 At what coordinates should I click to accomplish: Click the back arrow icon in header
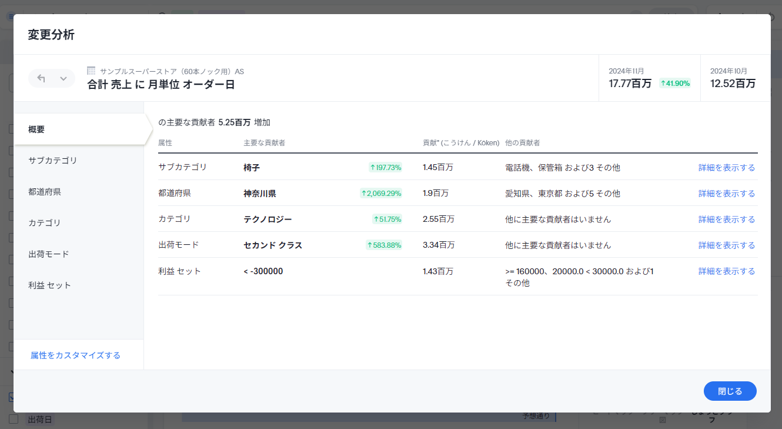tap(41, 78)
